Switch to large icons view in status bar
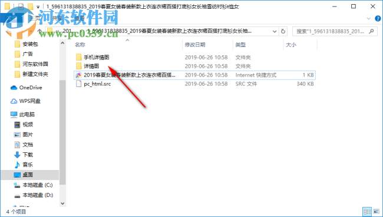 click(376, 212)
